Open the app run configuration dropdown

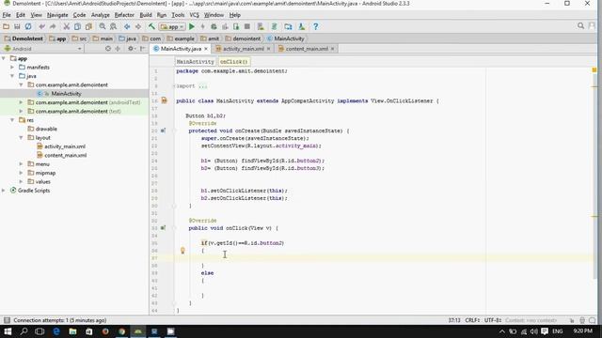coord(172,27)
